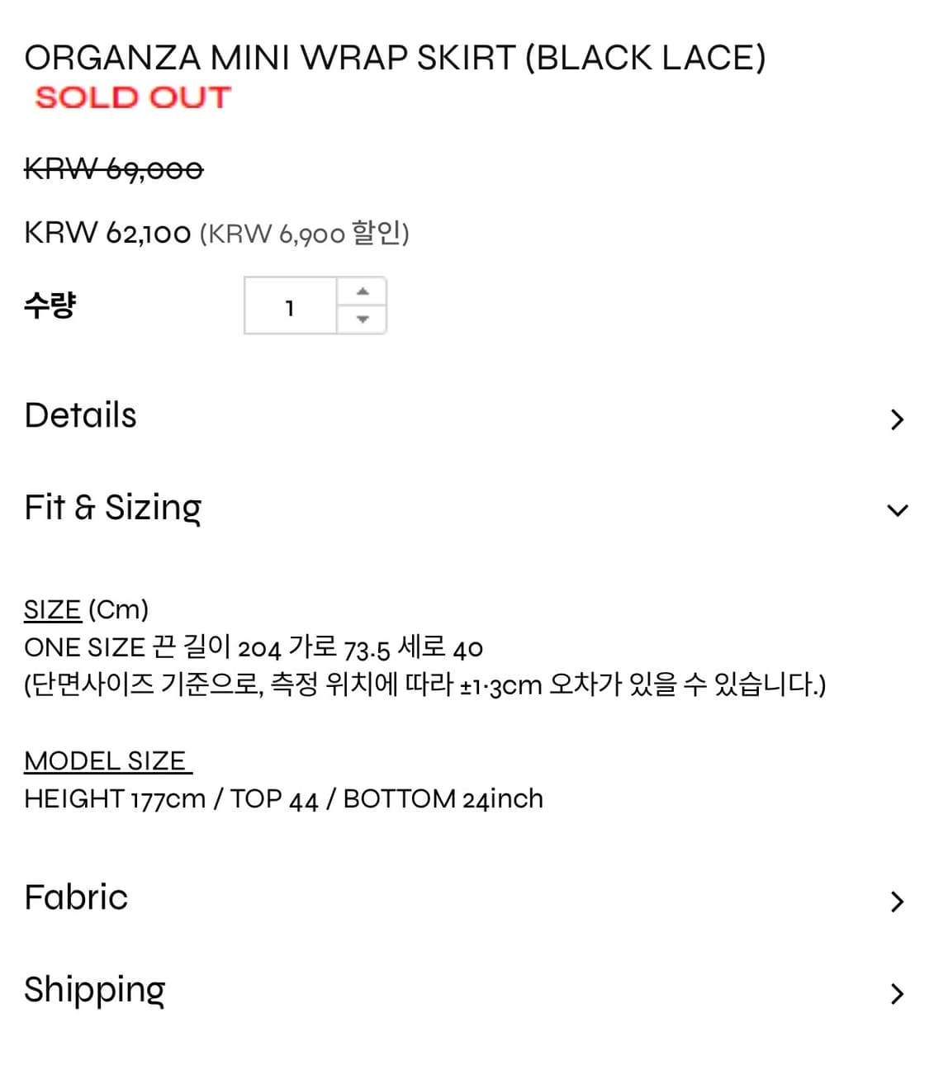Screen dimensions: 929x1070
Task: Click the red SOLD OUT badge
Action: click(133, 97)
